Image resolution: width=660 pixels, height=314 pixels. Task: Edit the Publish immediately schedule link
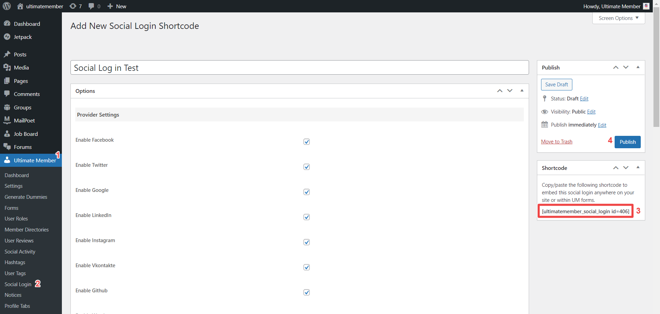click(x=602, y=125)
